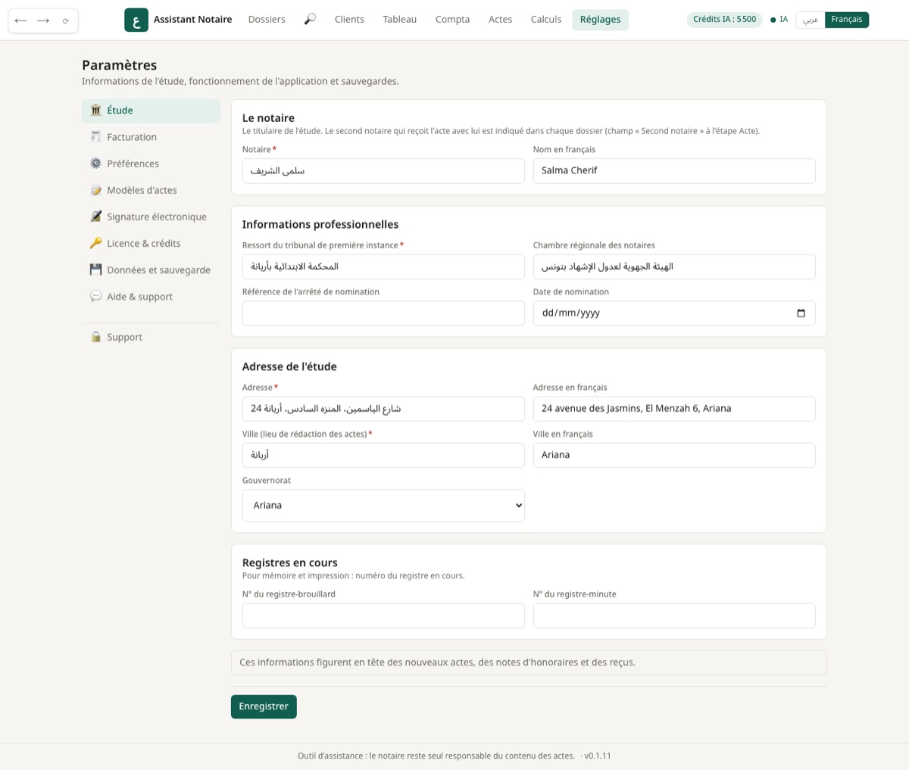The image size is (909, 770).
Task: Click the Adresse en français field
Action: pos(674,409)
